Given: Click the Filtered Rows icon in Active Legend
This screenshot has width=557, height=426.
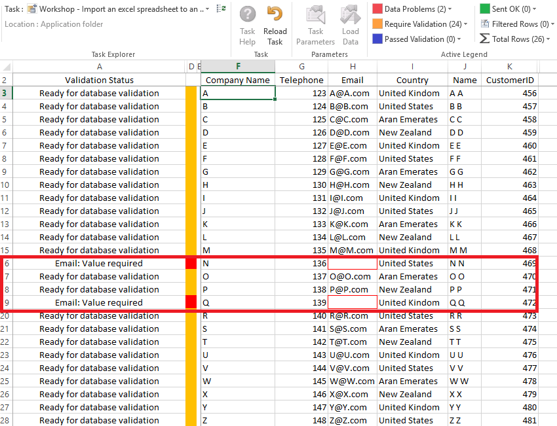Looking at the screenshot, I should pos(484,24).
